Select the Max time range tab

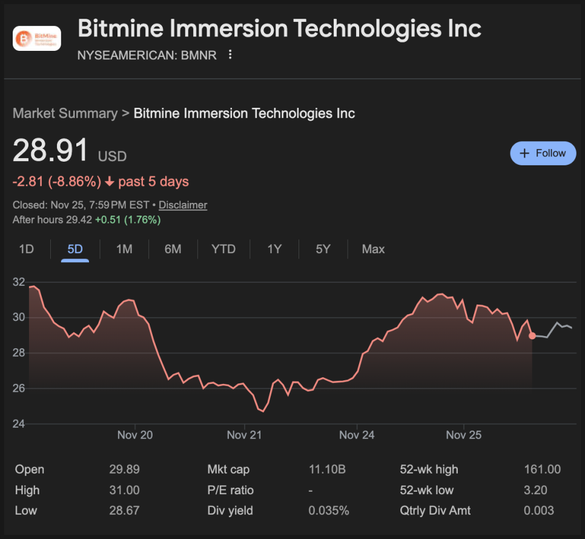point(373,249)
